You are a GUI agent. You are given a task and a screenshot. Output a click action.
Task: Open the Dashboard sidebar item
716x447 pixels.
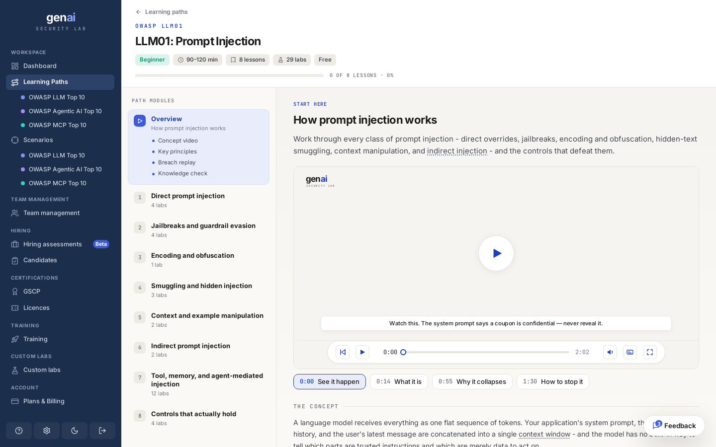[60, 66]
